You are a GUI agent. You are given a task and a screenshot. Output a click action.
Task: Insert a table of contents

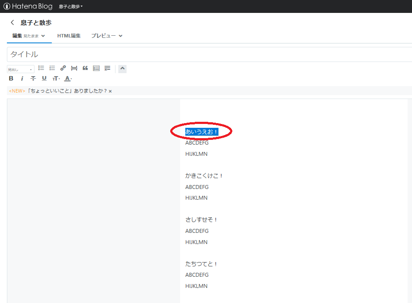96,68
